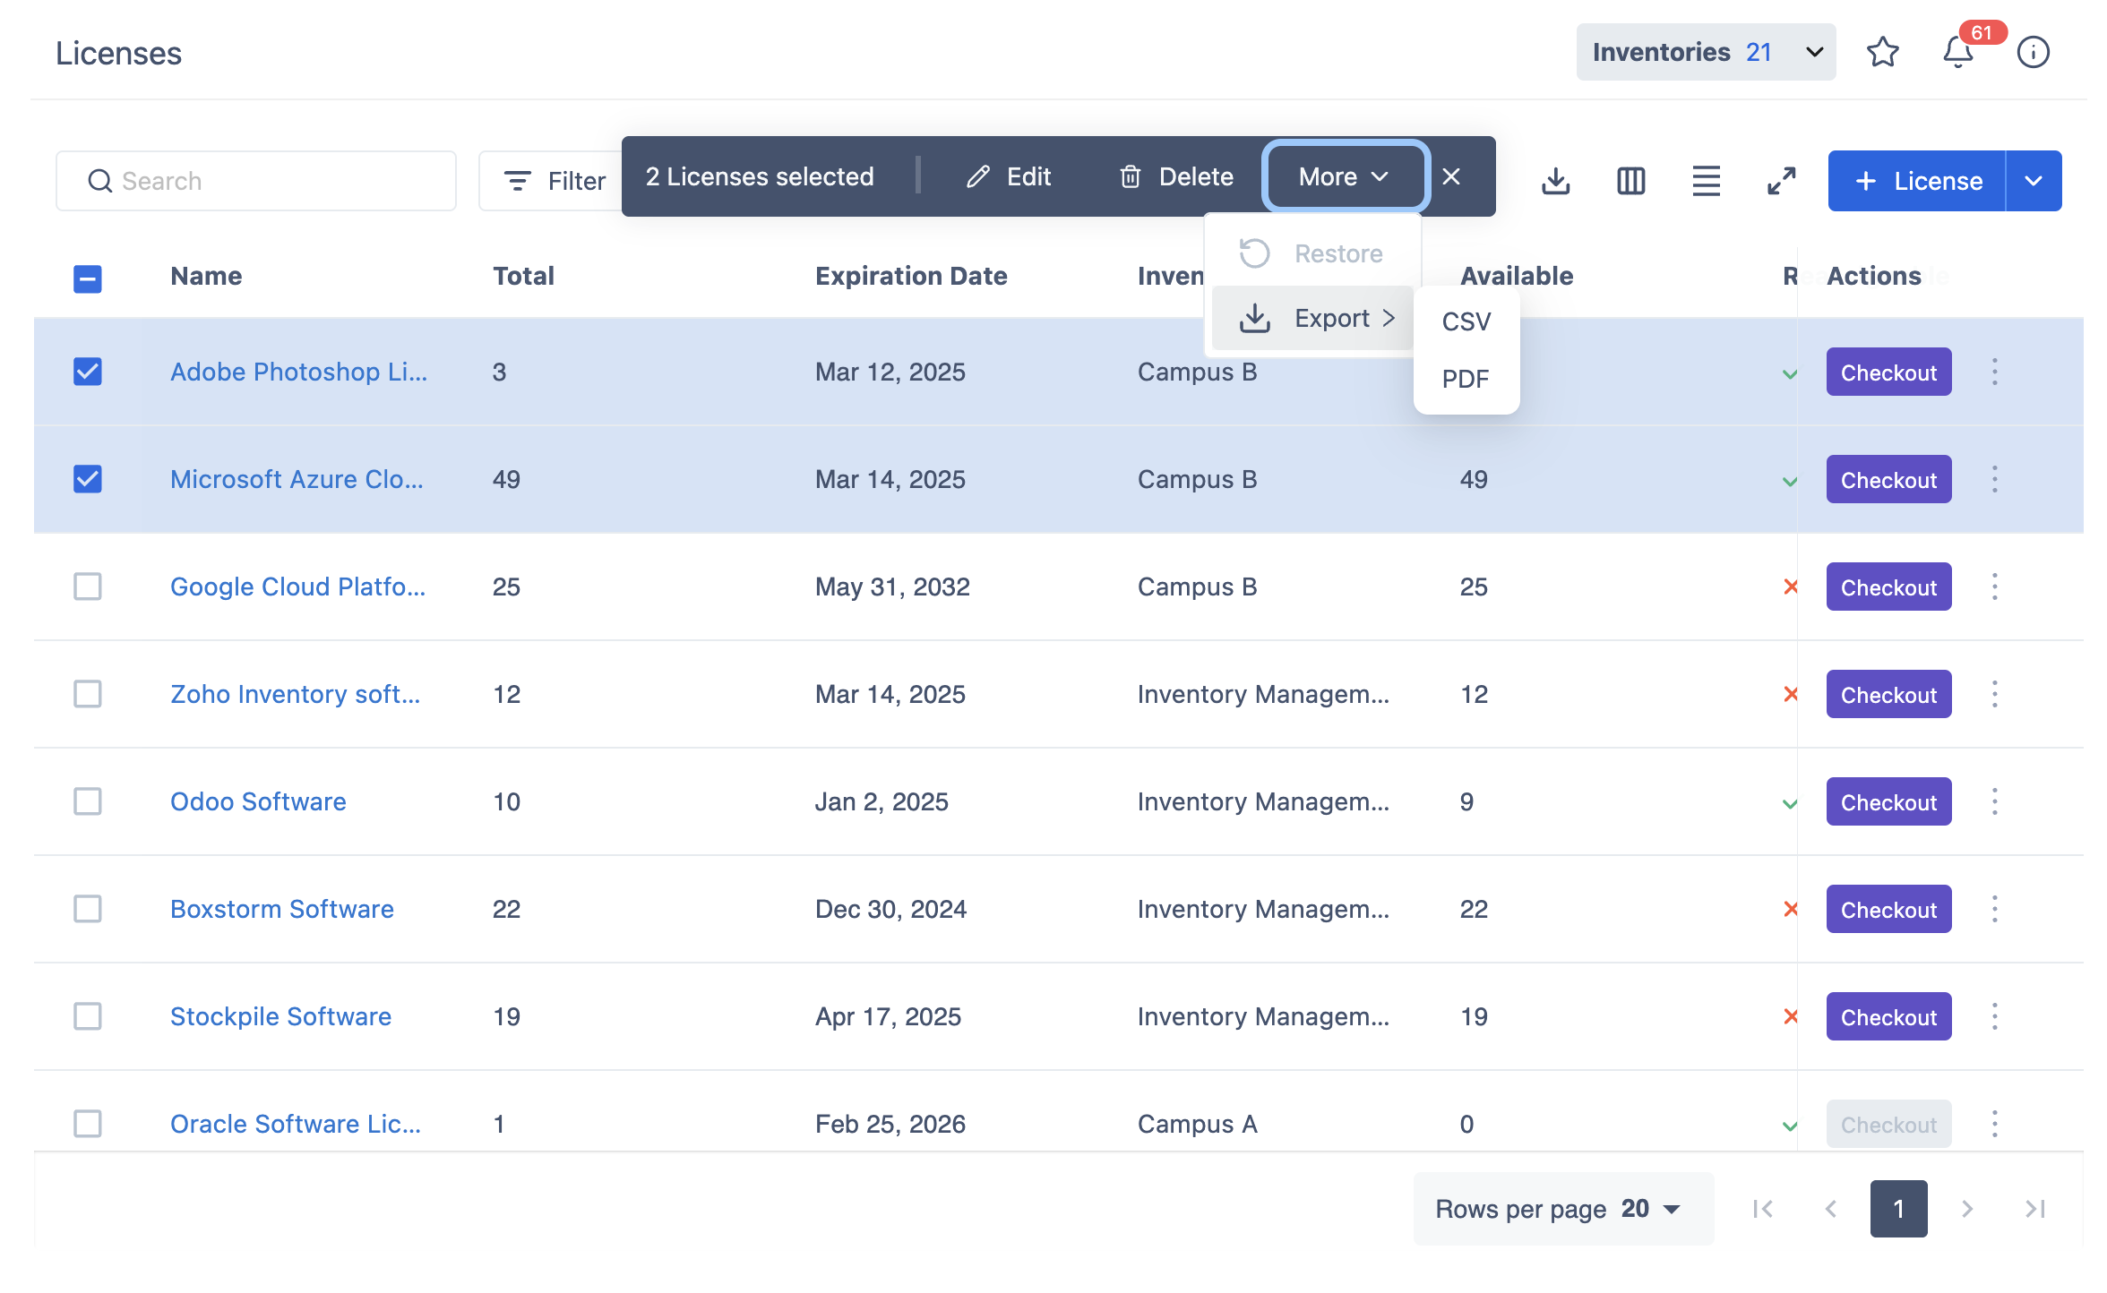2107x1293 pixels.
Task: Change row density with lines icon
Action: click(x=1706, y=181)
